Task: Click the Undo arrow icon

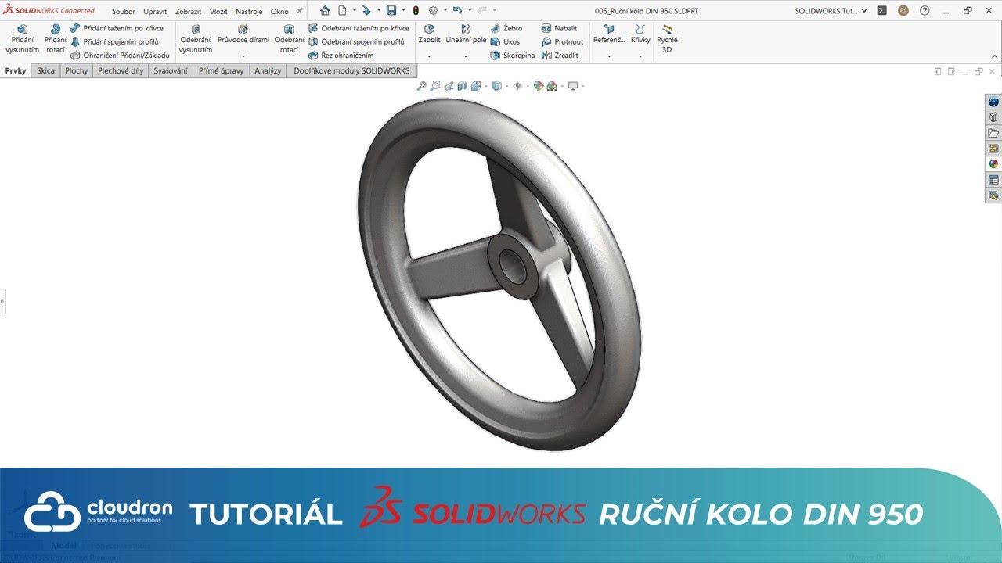Action: coord(458,11)
